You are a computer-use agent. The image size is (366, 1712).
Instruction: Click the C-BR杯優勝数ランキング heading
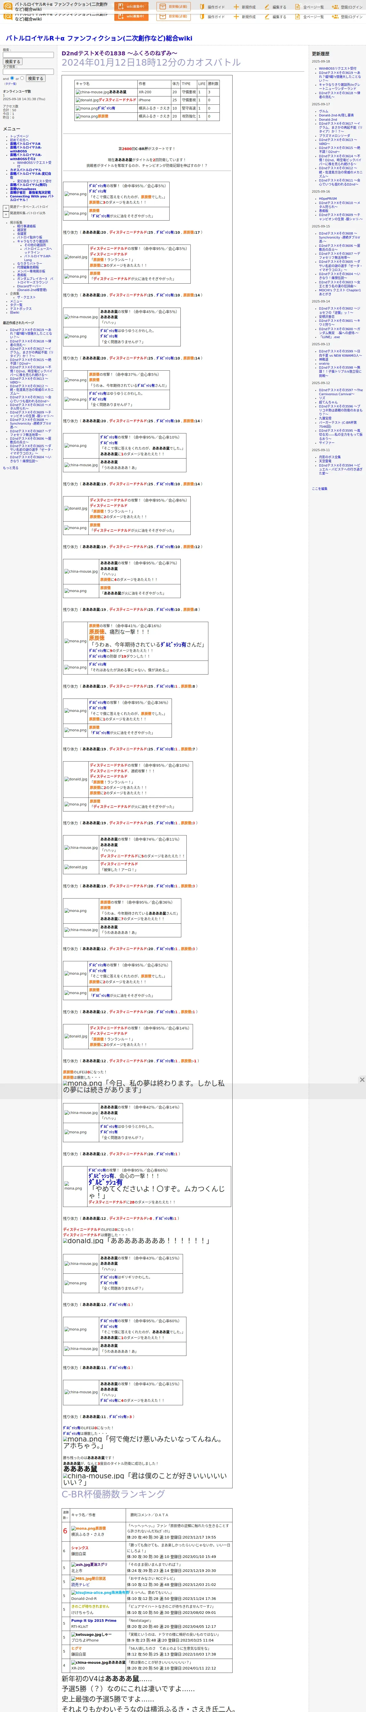113,1494
